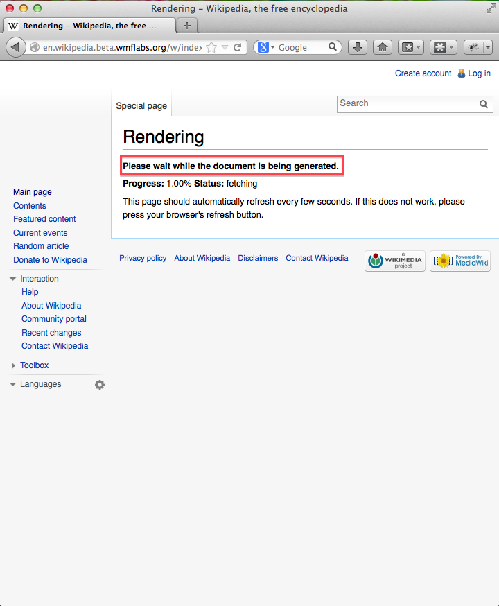Open Recent changes link
499x606 pixels.
click(51, 333)
